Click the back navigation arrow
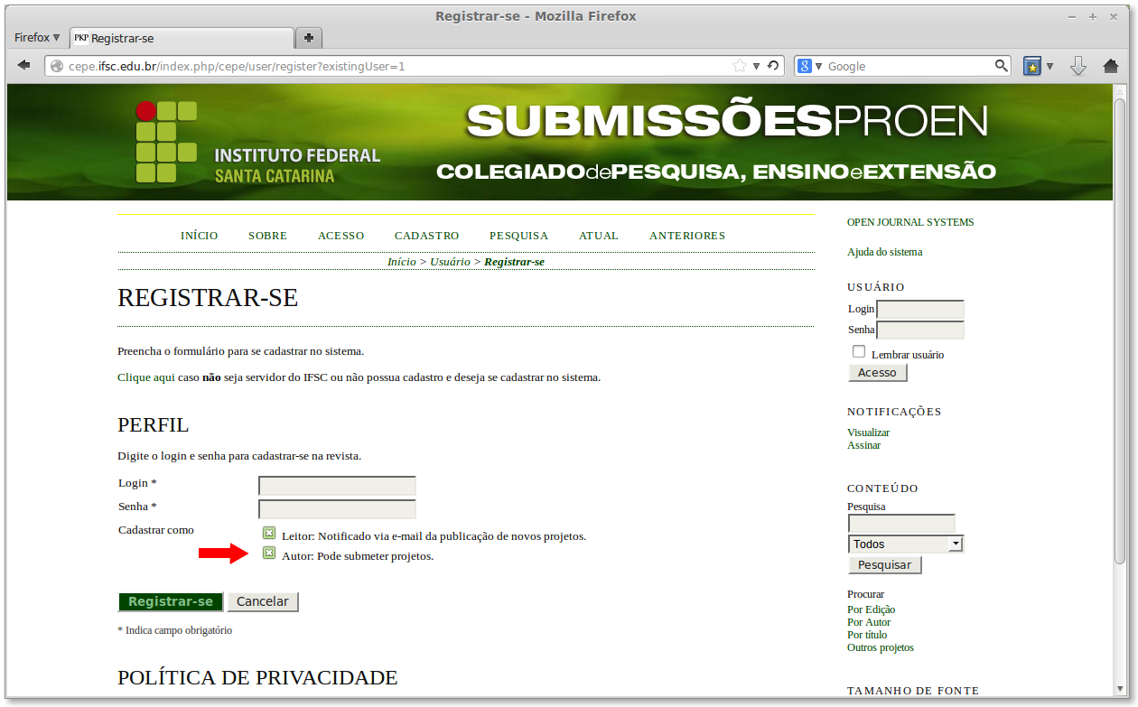The height and width of the screenshot is (707, 1138). point(23,65)
